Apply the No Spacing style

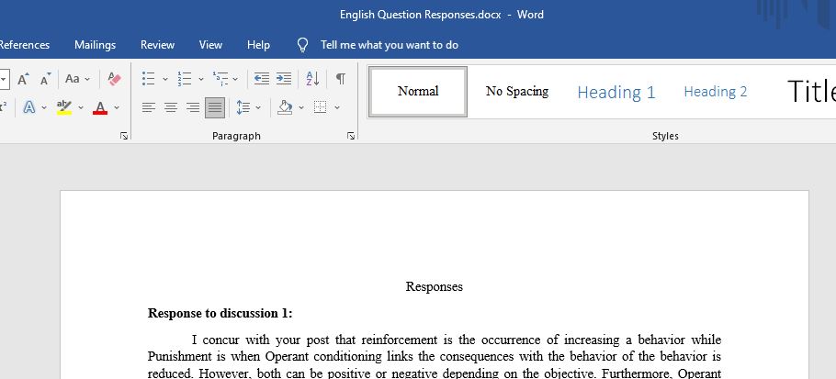click(516, 92)
